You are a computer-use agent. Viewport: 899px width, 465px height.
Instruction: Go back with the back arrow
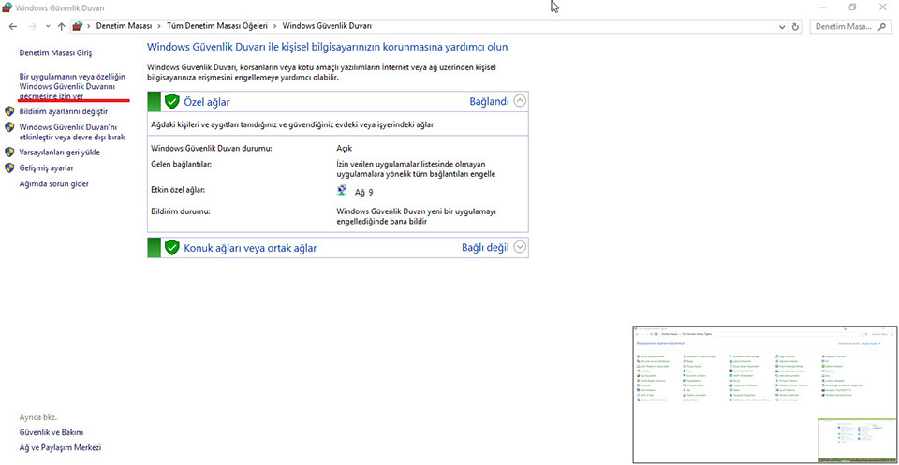(12, 26)
